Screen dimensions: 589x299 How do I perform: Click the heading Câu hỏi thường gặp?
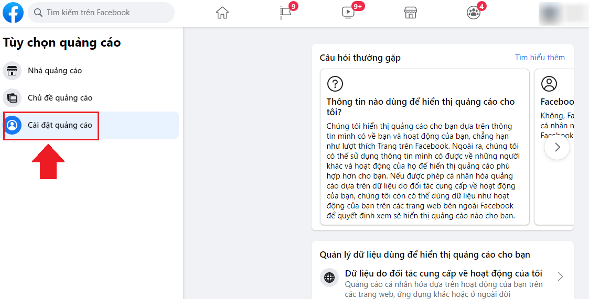[x=360, y=58]
